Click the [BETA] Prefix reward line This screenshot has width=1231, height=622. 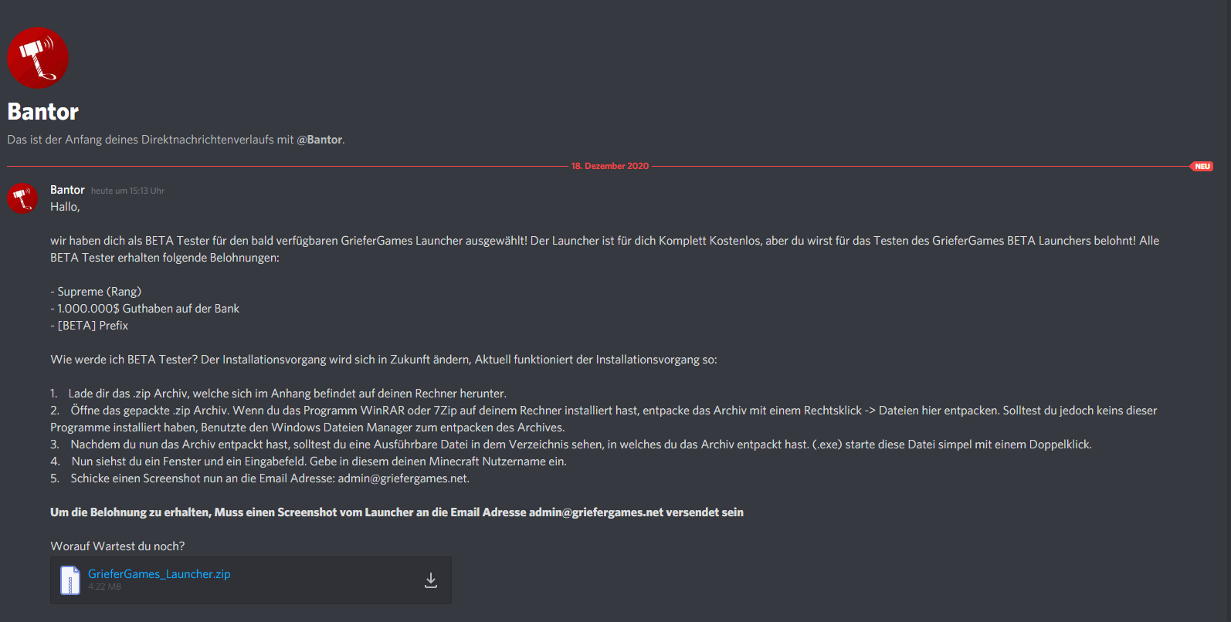point(90,326)
